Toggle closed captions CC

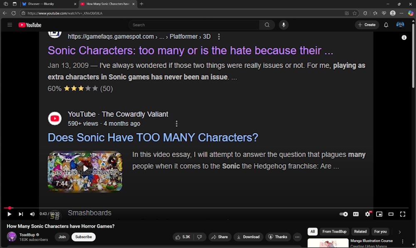click(x=356, y=214)
